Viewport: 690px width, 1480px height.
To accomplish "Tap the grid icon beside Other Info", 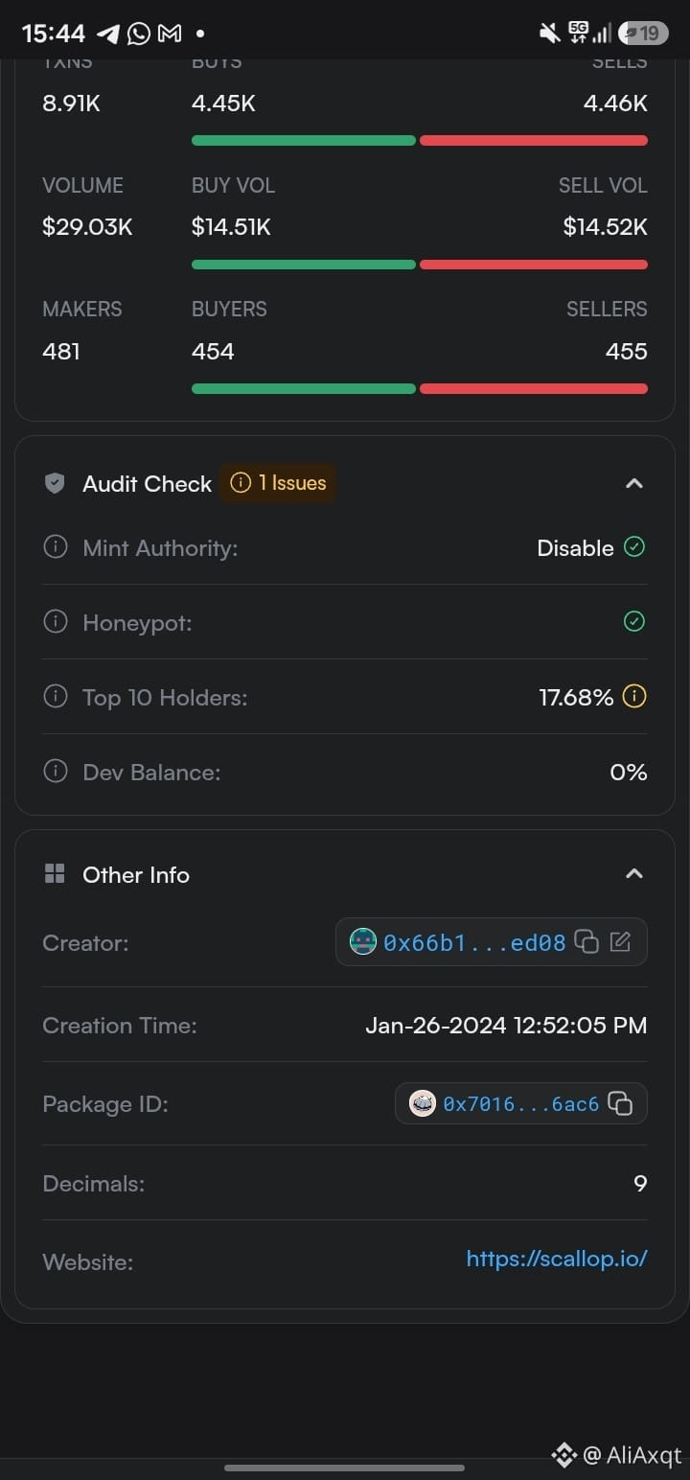I will pos(55,874).
